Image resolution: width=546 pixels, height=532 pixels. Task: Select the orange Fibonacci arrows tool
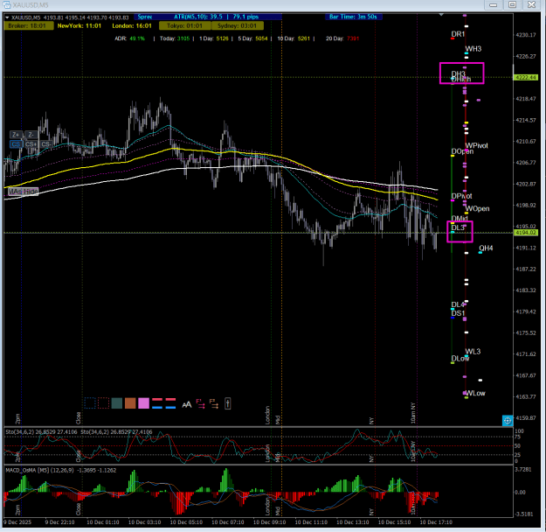click(x=214, y=403)
